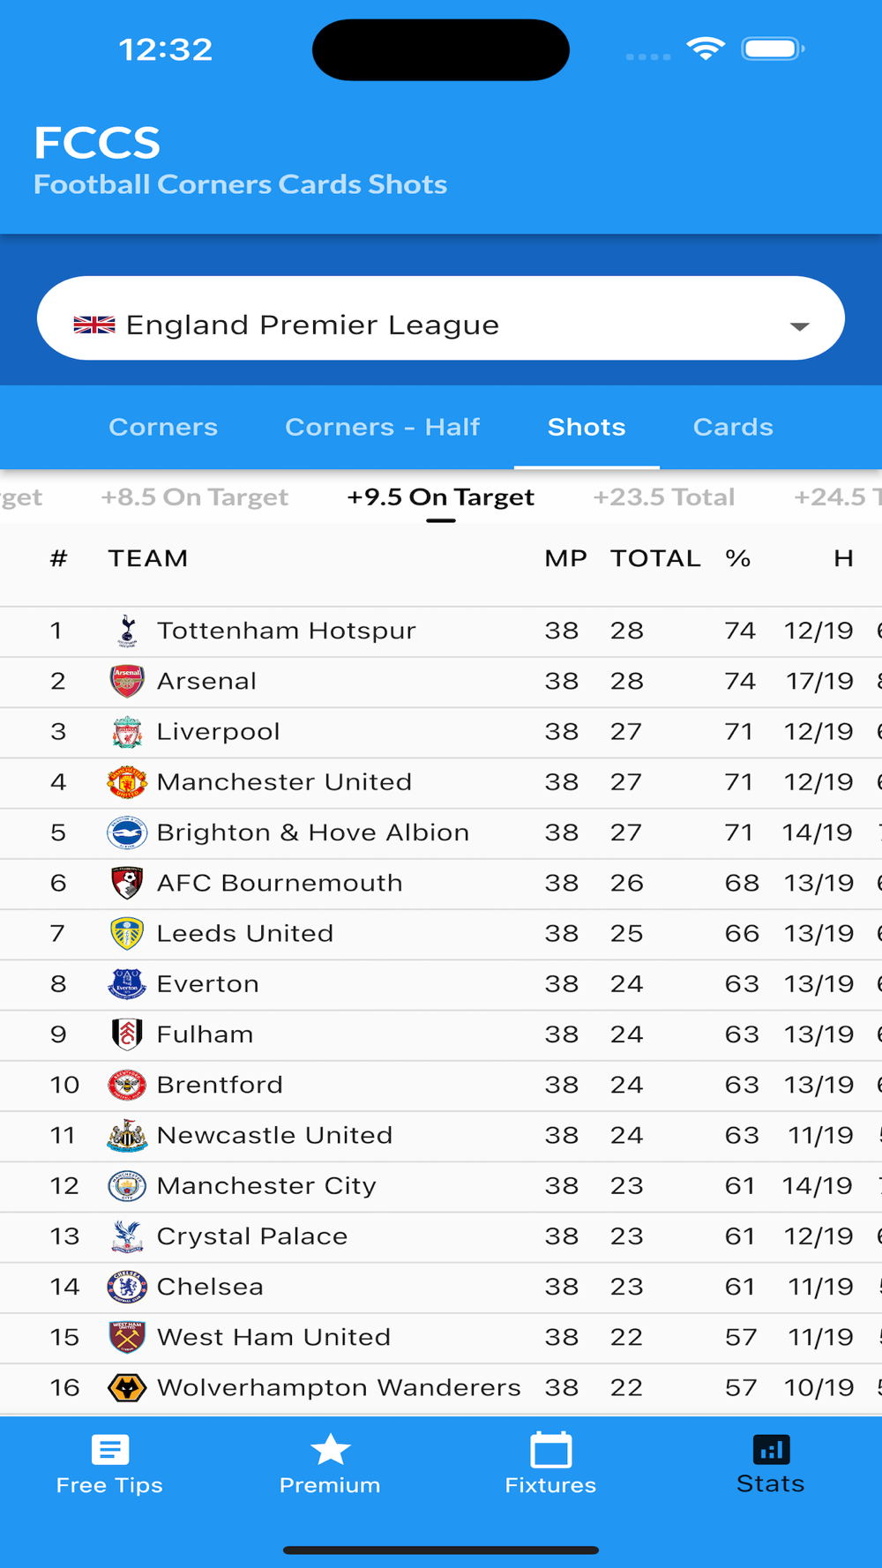This screenshot has height=1568, width=882.
Task: Tap the Newcastle United team name
Action: pos(274,1135)
